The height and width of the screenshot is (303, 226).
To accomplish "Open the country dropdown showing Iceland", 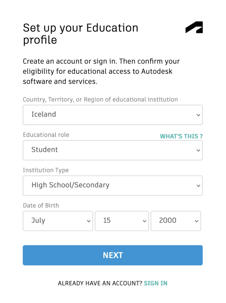I will pos(113,115).
